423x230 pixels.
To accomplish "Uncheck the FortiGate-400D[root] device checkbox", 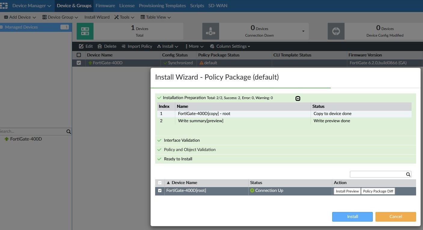I will point(160,191).
